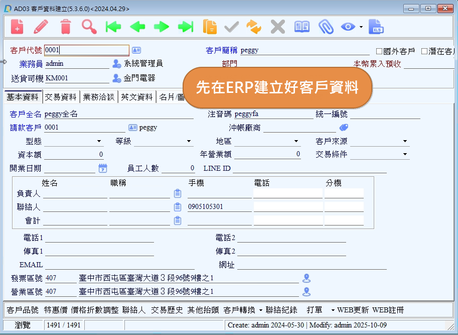Screen dimensions: 458x335
Task: Switch to the 交易資料 tab
Action: 61,97
